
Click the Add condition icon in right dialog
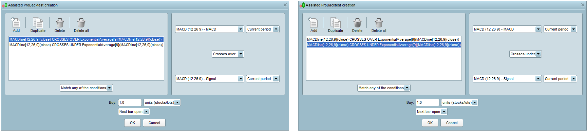tap(314, 23)
